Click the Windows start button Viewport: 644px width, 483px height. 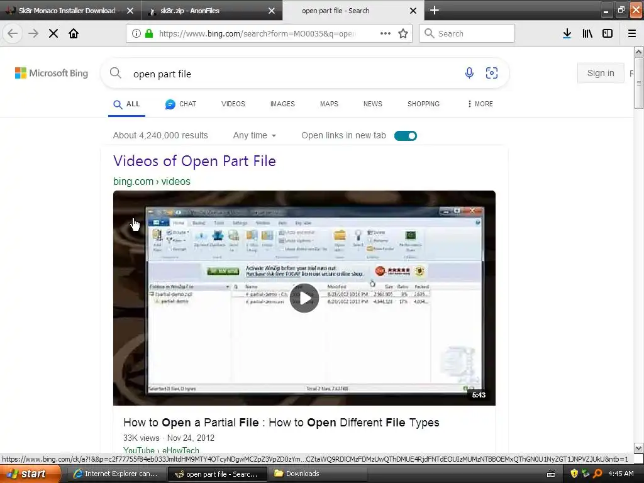pyautogui.click(x=31, y=474)
